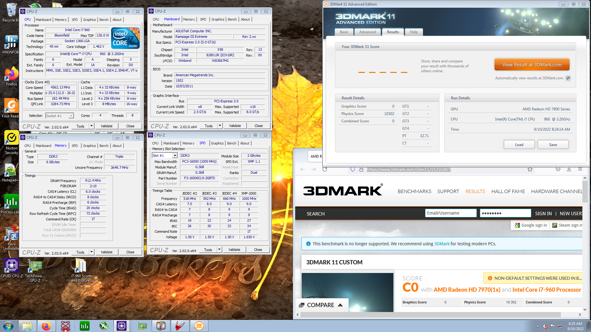The image size is (591, 332).
Task: Click the password input field
Action: point(505,213)
